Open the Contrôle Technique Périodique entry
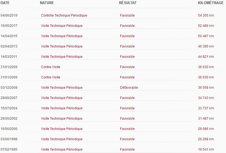Image resolution: width=226 pixels, height=153 pixels. pos(64,15)
